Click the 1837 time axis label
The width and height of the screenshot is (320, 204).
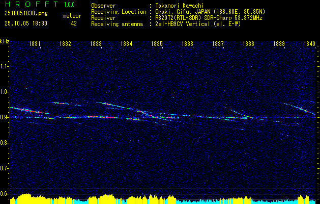pos(218,44)
